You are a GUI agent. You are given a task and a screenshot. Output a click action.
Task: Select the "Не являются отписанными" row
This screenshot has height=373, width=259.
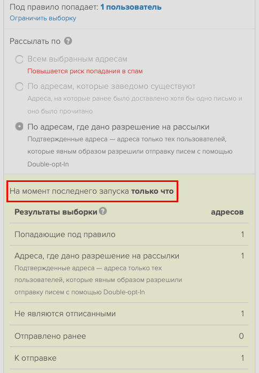tap(129, 314)
